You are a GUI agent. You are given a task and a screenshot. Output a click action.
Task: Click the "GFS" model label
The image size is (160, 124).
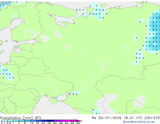[x=38, y=118]
